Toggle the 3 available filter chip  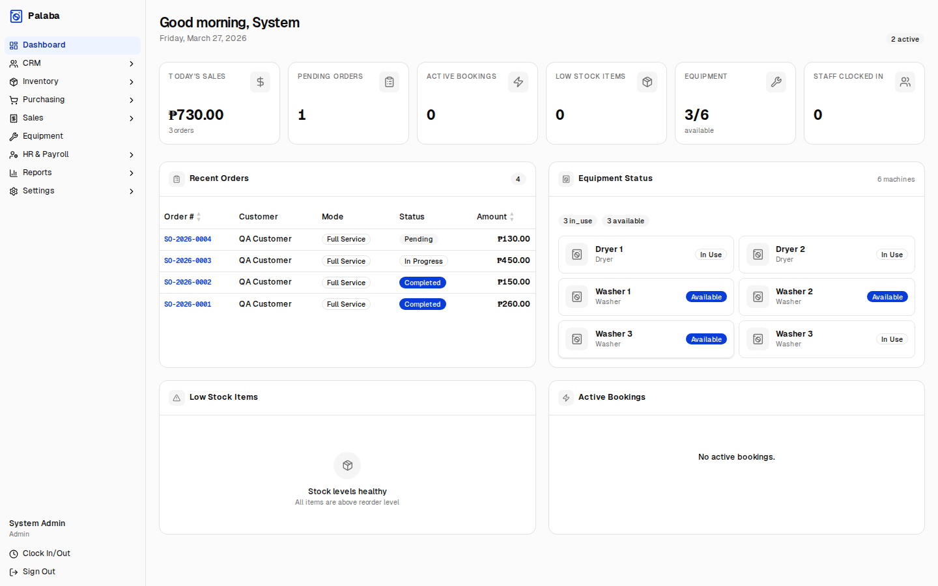point(625,221)
